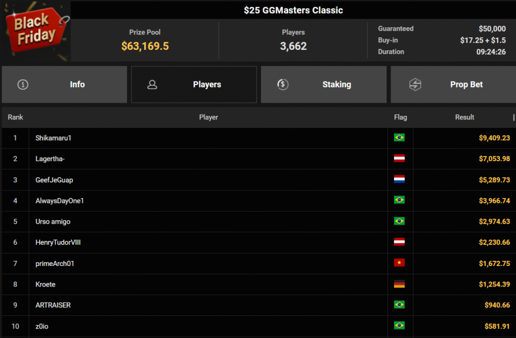Sort by the Result column header
The width and height of the screenshot is (516, 338).
click(x=464, y=117)
